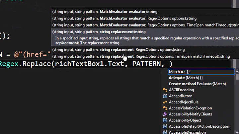Click the property icon beside AcceptRejectRule

click(x=165, y=102)
